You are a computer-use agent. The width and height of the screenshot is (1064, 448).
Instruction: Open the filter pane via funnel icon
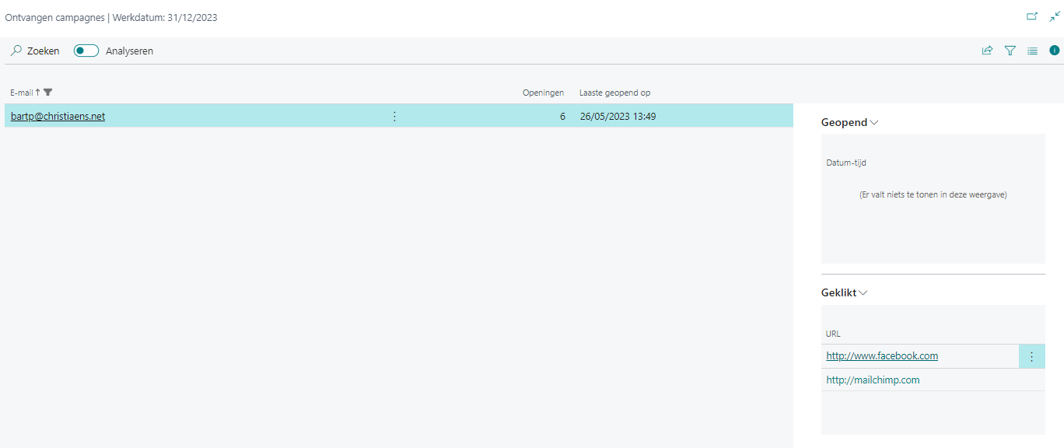1010,51
